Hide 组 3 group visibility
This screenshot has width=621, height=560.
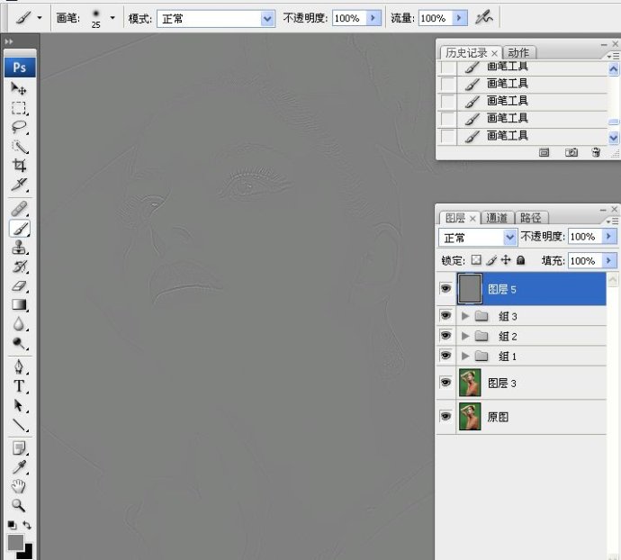tap(445, 315)
